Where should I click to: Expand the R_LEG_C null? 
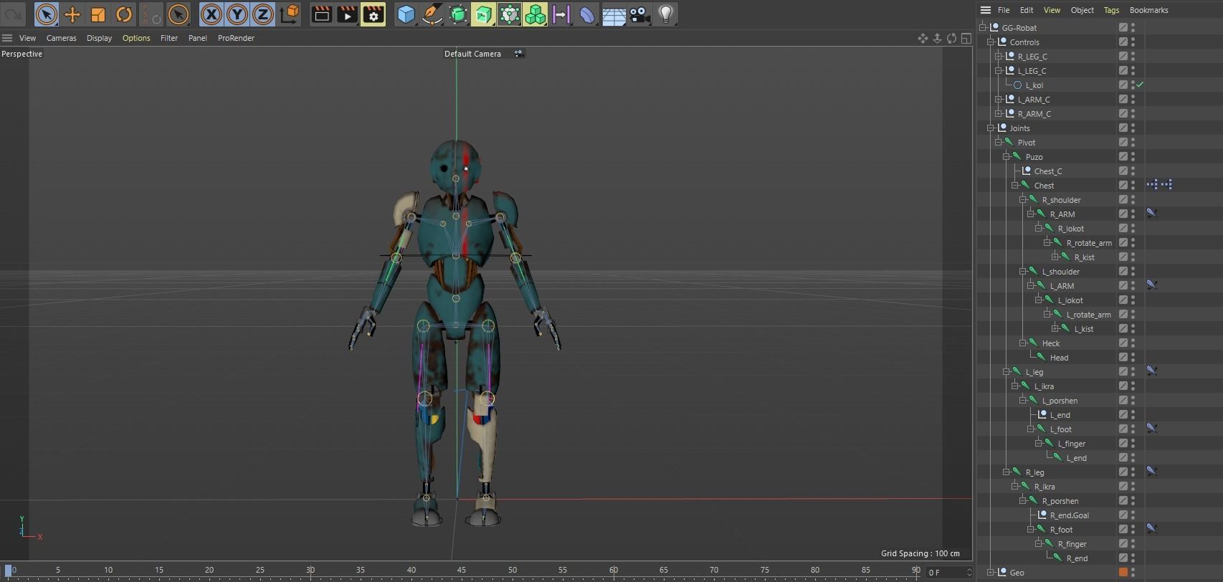point(999,57)
